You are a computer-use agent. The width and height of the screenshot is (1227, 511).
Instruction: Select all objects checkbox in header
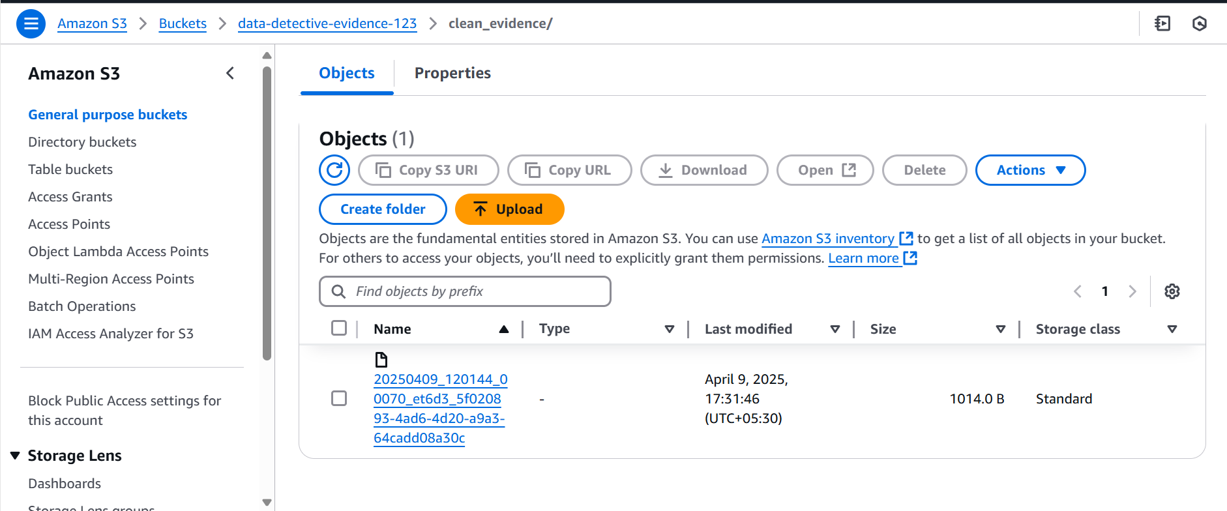(x=339, y=328)
